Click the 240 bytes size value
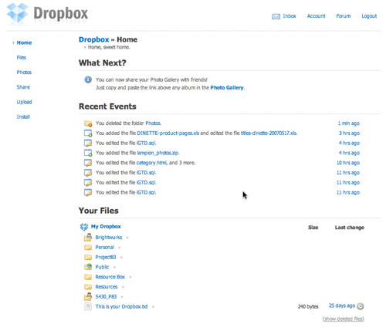This screenshot has height=334, width=386. 308,306
